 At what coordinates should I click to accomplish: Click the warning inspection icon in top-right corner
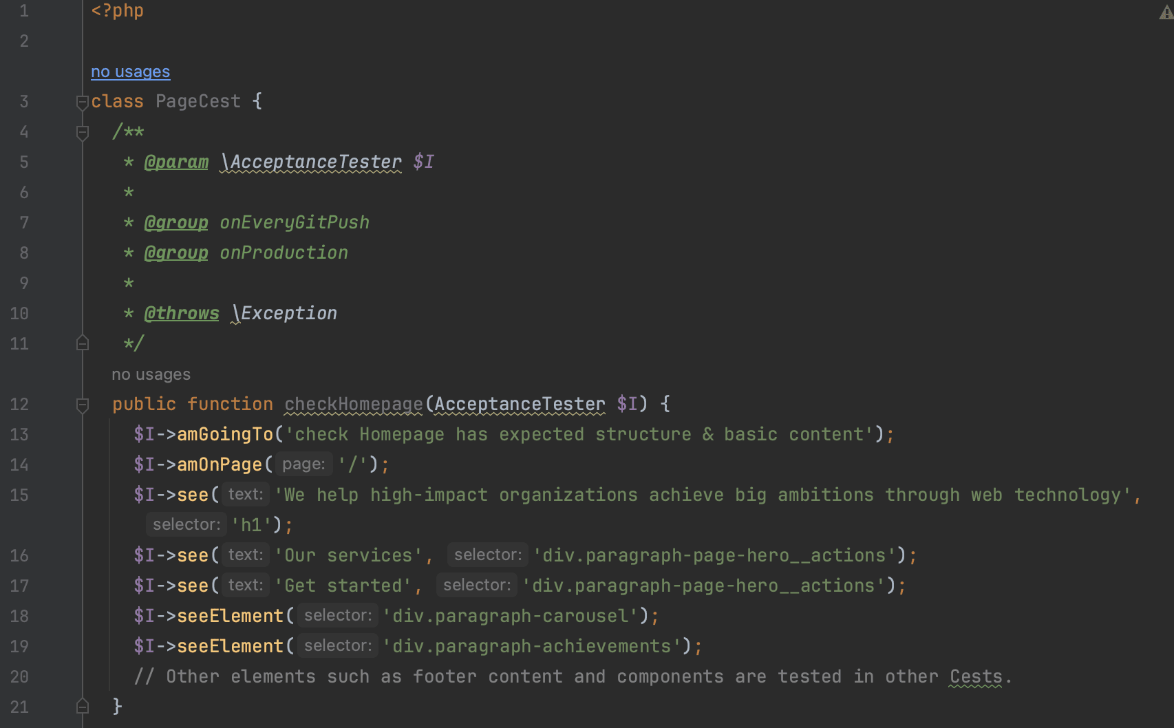click(1165, 12)
